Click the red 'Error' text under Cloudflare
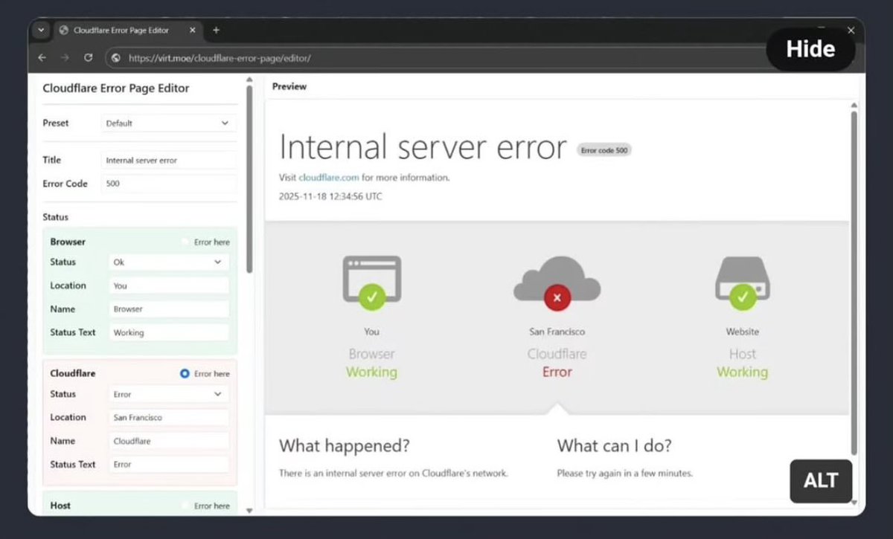 pos(557,372)
